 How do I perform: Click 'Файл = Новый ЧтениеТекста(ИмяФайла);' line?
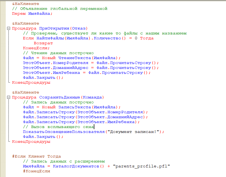pos(72,58)
